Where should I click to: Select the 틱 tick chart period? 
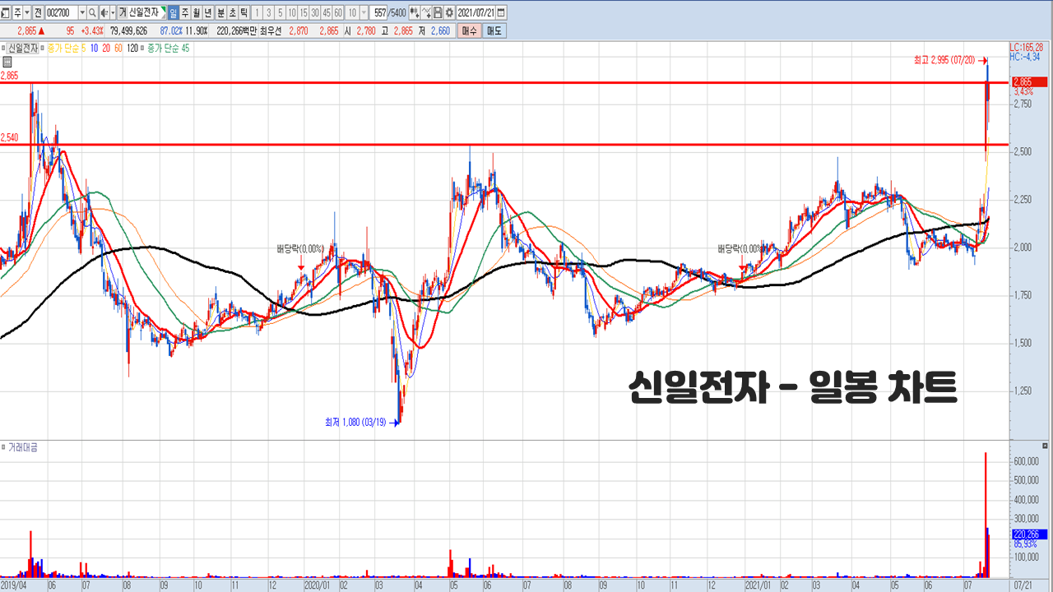244,12
